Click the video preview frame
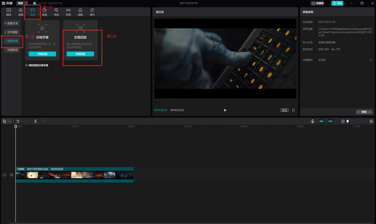Screen dimensions: 376x224 click(225, 59)
